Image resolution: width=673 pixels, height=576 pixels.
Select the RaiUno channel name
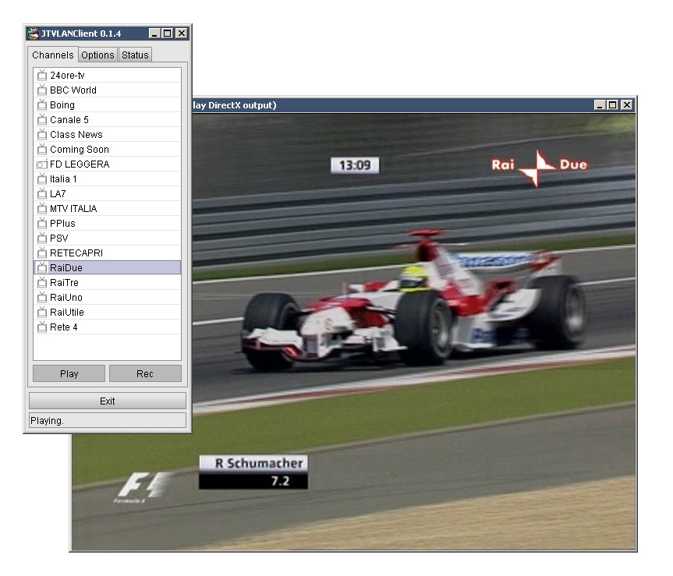(x=66, y=297)
